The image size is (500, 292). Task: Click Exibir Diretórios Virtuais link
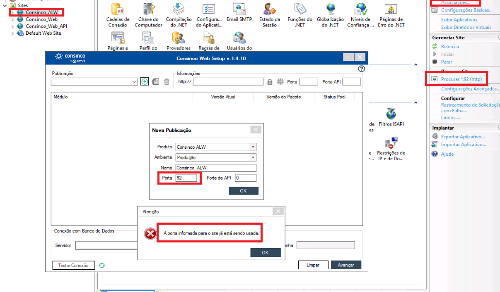point(466,27)
